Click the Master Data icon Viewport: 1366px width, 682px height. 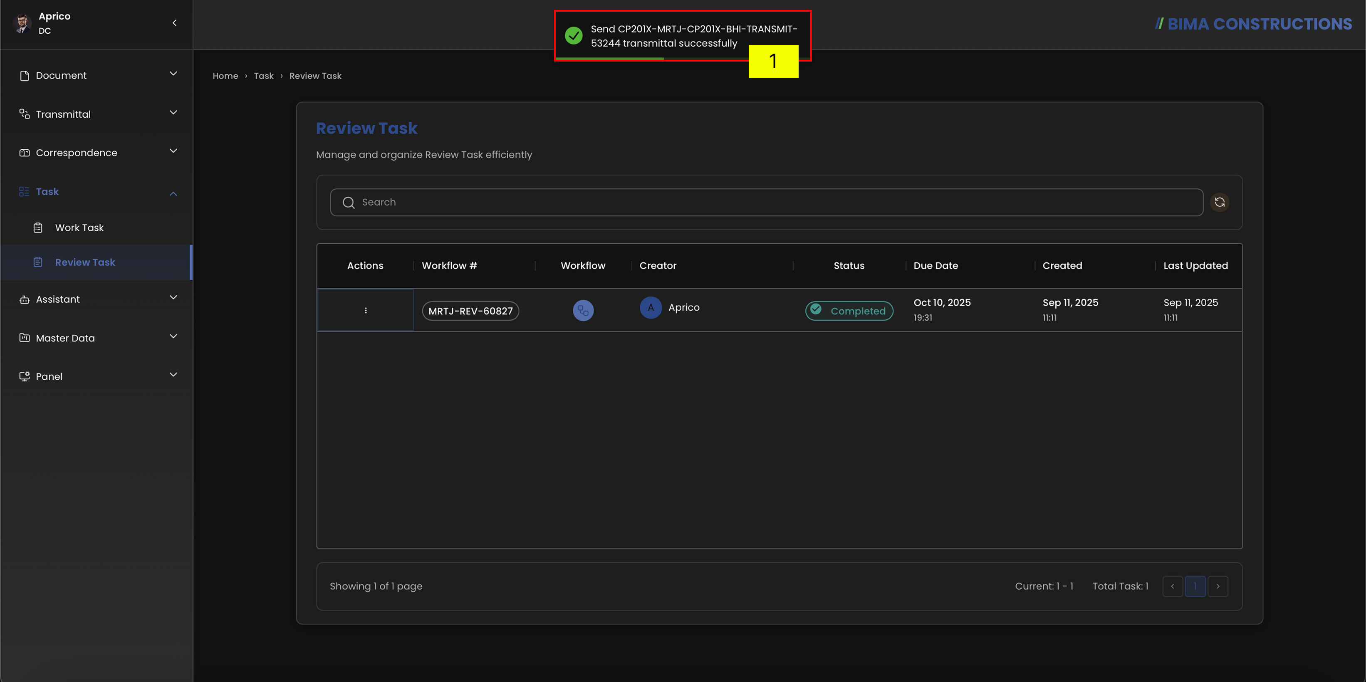coord(25,338)
